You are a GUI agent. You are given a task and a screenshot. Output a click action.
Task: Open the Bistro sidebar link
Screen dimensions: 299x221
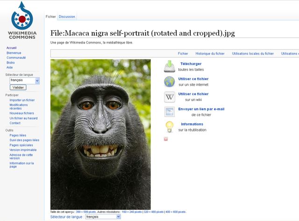(x=10, y=63)
